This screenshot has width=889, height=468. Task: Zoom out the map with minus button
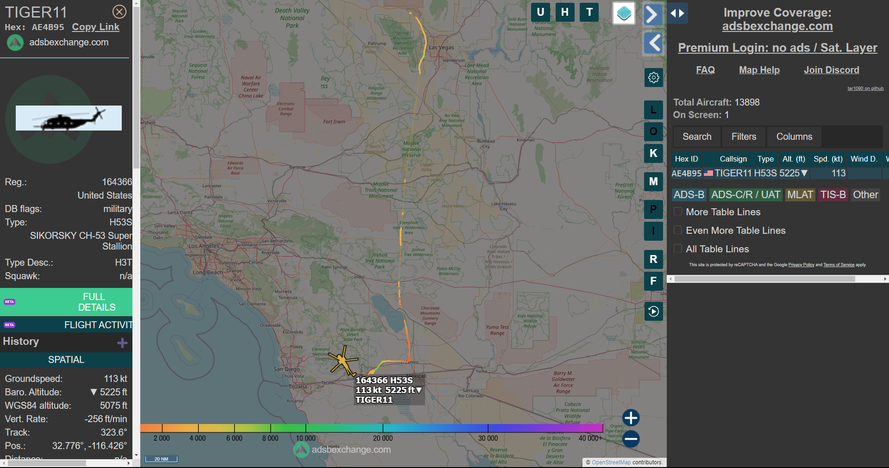click(631, 438)
